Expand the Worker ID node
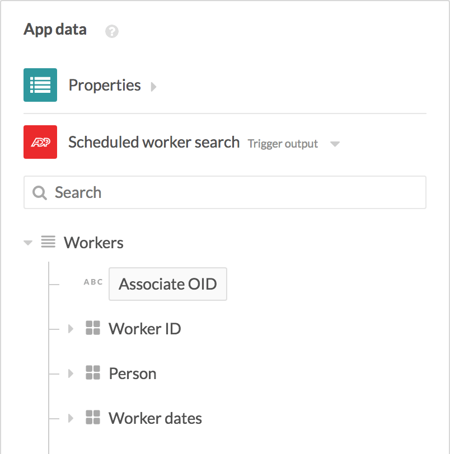This screenshot has height=454, width=450. point(71,328)
